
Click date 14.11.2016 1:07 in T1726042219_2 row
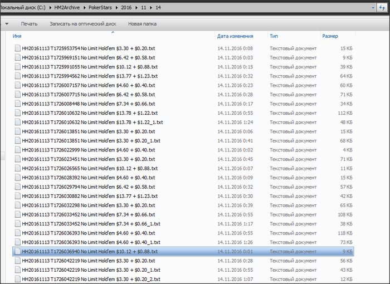point(235,279)
